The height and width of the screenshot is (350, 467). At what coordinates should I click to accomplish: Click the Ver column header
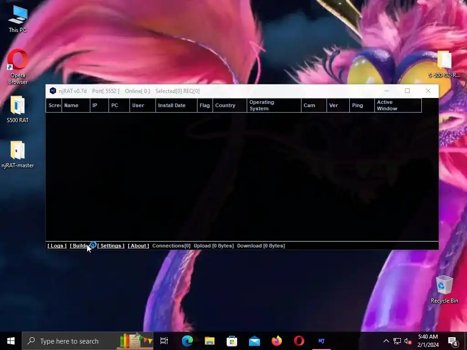[x=338, y=105]
